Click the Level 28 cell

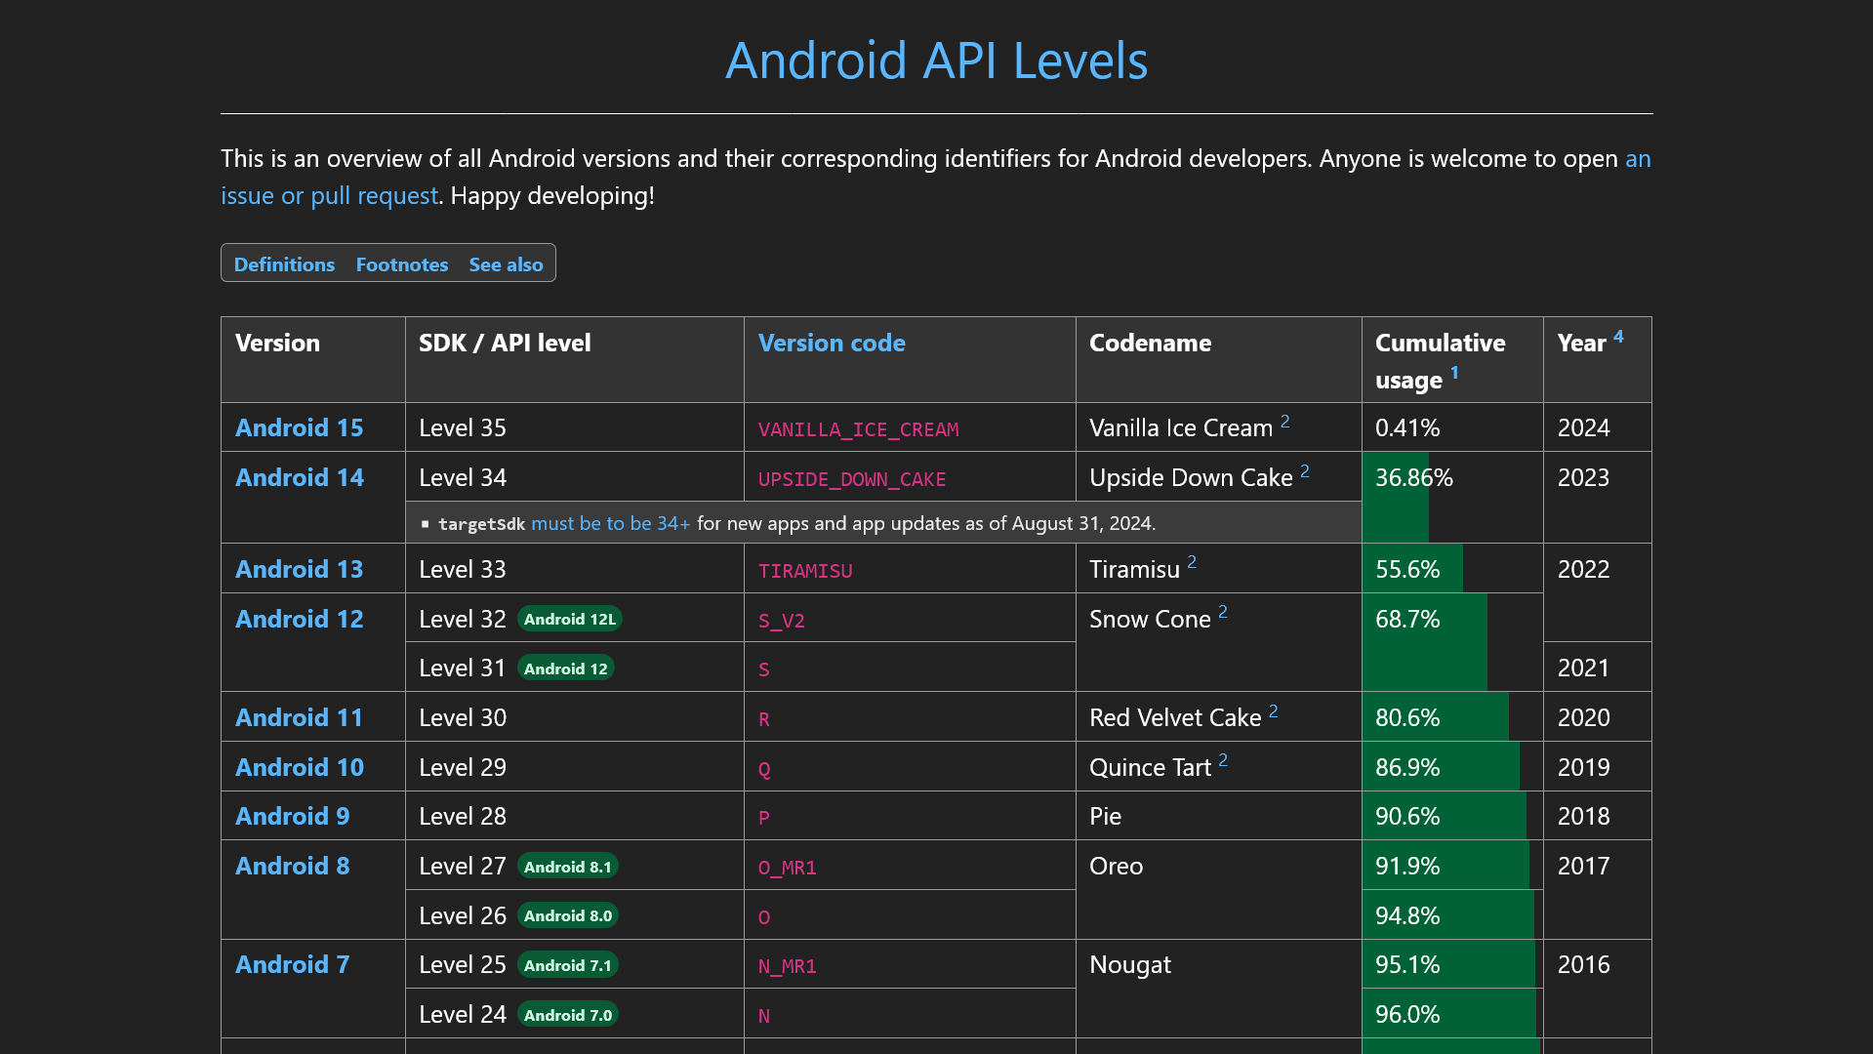pos(575,816)
